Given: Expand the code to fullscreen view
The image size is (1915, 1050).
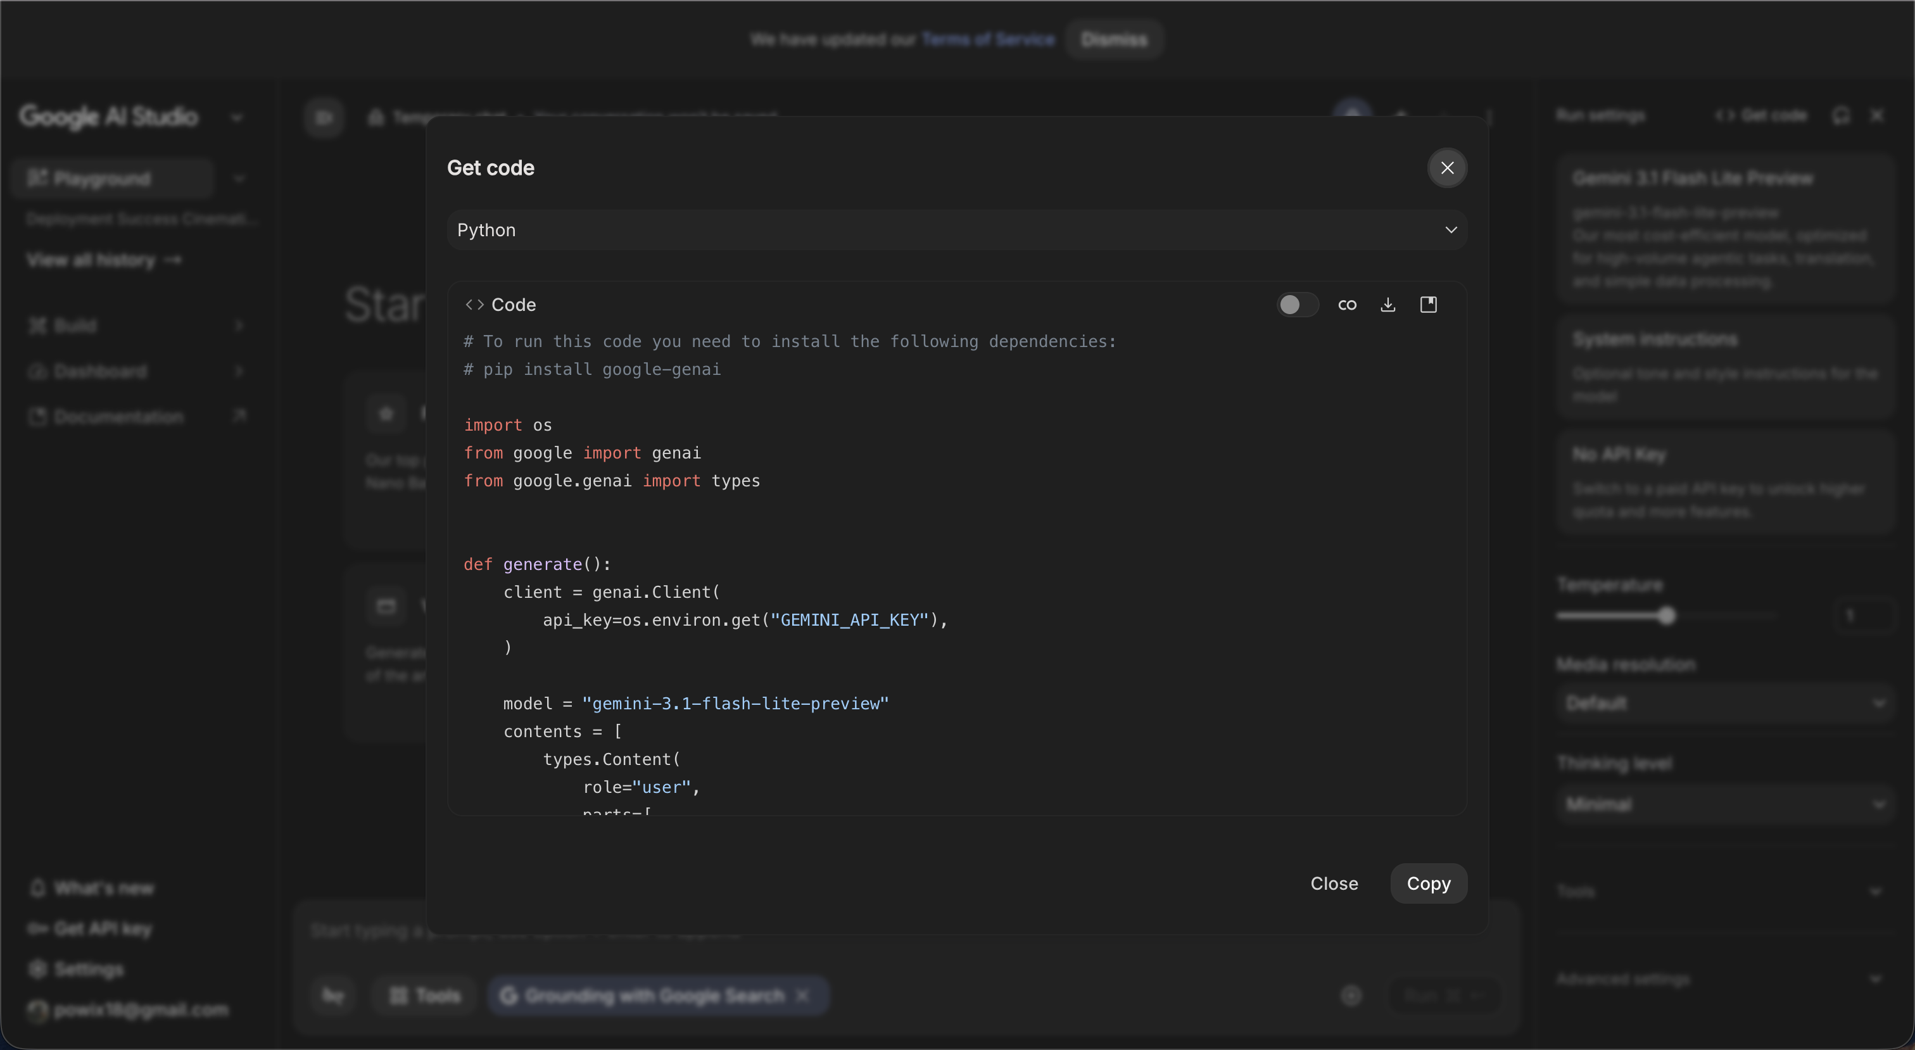Looking at the screenshot, I should point(1428,305).
